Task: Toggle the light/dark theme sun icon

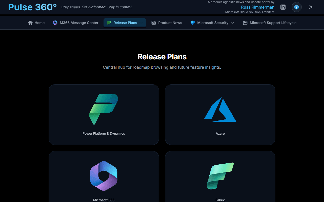Action: tap(311, 7)
